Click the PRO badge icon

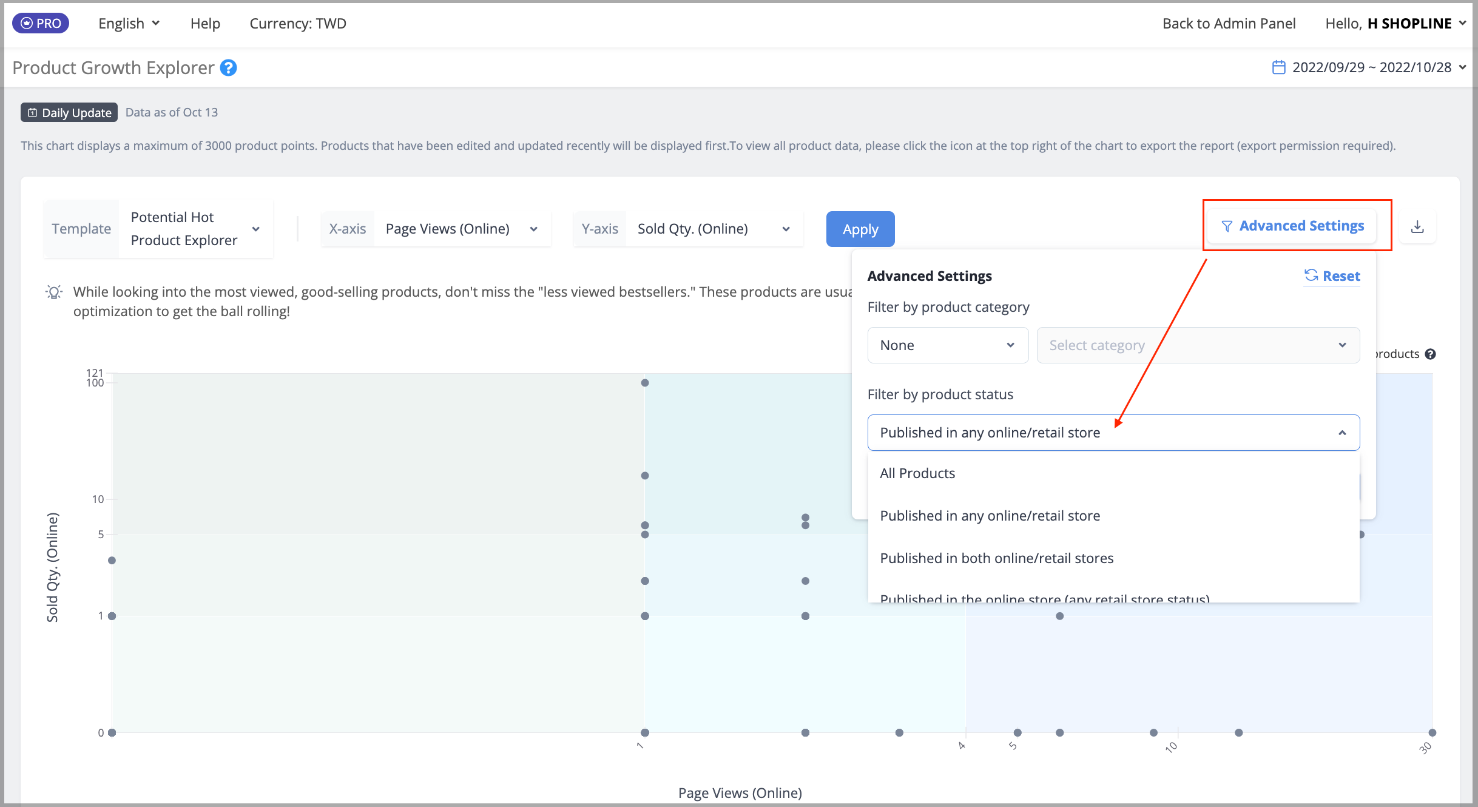(x=40, y=23)
